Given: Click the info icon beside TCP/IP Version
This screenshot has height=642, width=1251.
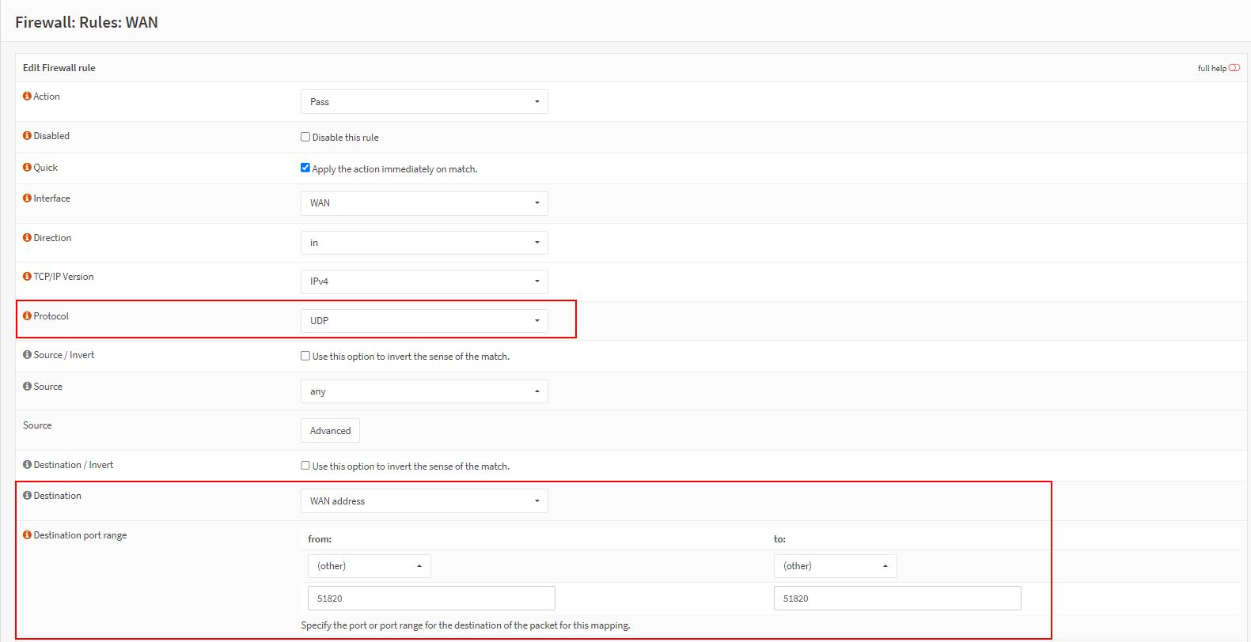Looking at the screenshot, I should (27, 277).
